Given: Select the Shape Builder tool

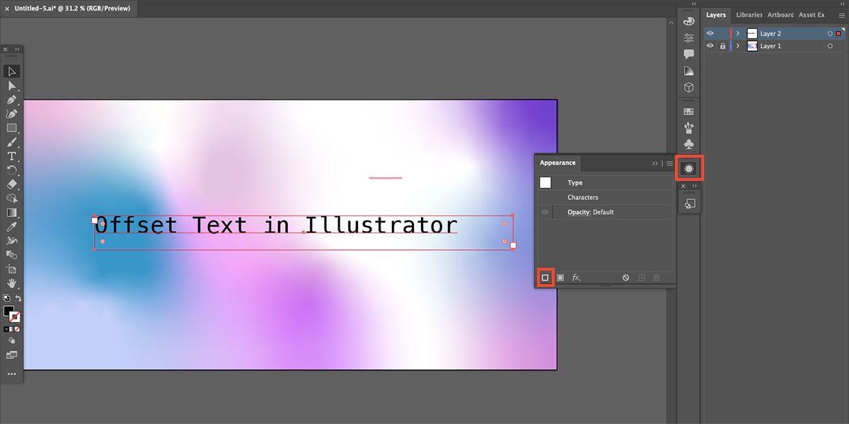Looking at the screenshot, I should coord(12,199).
